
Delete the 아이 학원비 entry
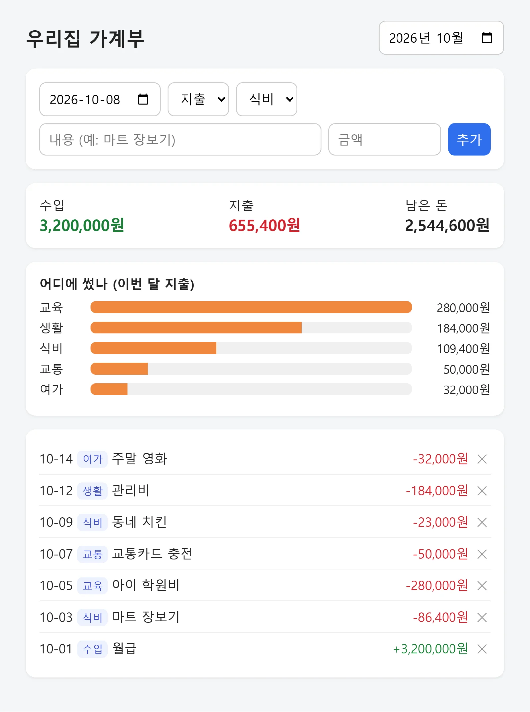point(482,586)
